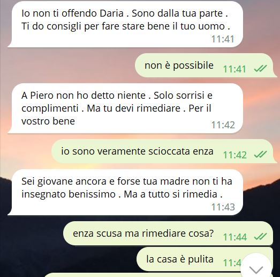This screenshot has width=280, height=277.
Task: Select 'io sono veramente scioccata enza' message
Action: pyautogui.click(x=164, y=151)
